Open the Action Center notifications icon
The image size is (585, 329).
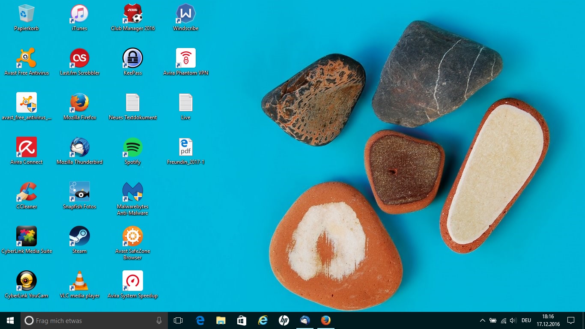coord(571,320)
